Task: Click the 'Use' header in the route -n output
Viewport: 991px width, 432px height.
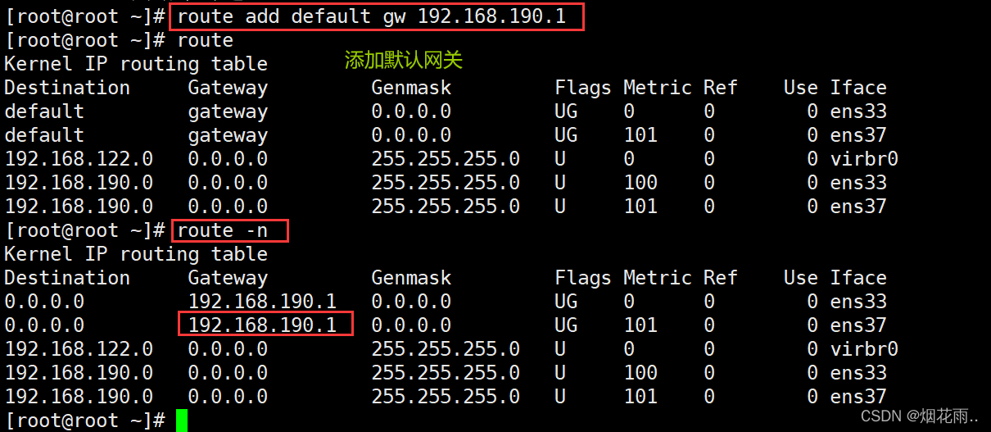Action: [x=801, y=278]
